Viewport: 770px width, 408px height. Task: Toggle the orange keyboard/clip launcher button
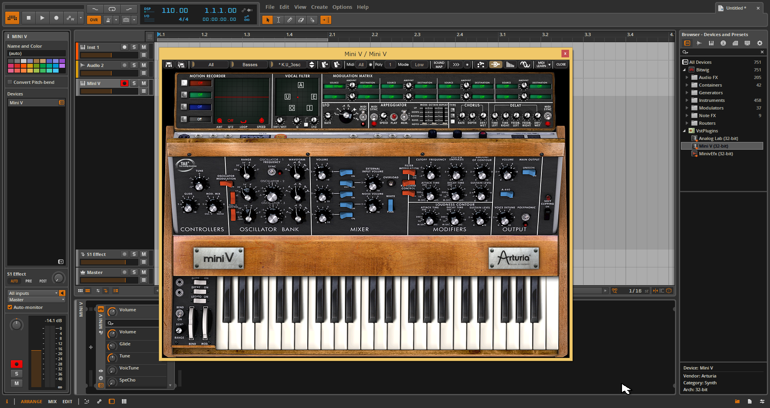12,18
